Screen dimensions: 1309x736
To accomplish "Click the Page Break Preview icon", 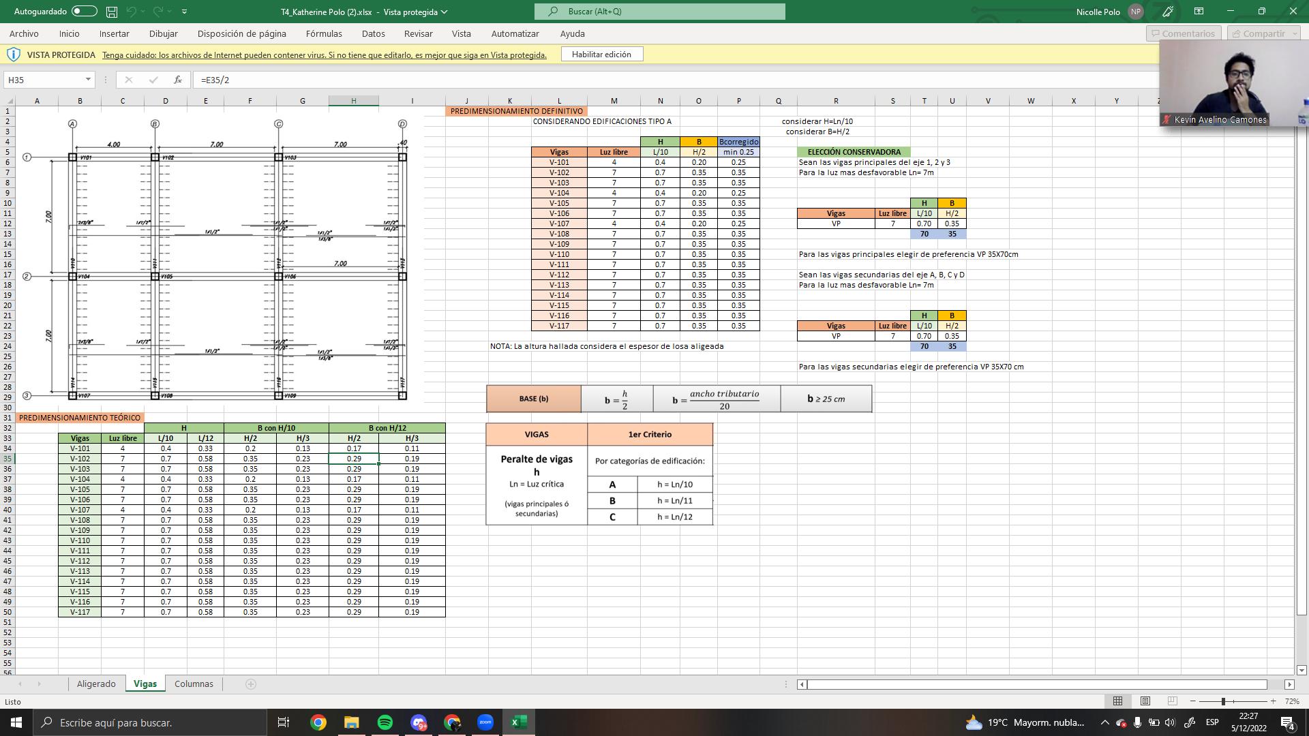I will (x=1172, y=701).
